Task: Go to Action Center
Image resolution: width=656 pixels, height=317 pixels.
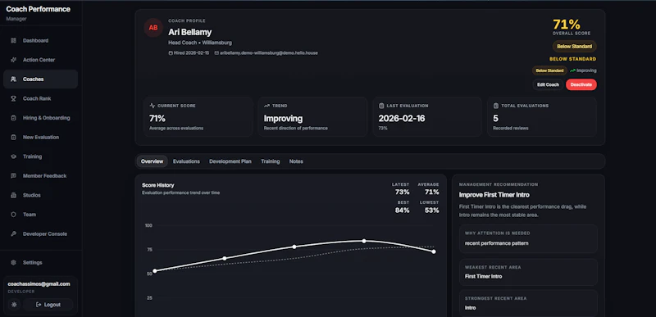Action: click(x=40, y=60)
